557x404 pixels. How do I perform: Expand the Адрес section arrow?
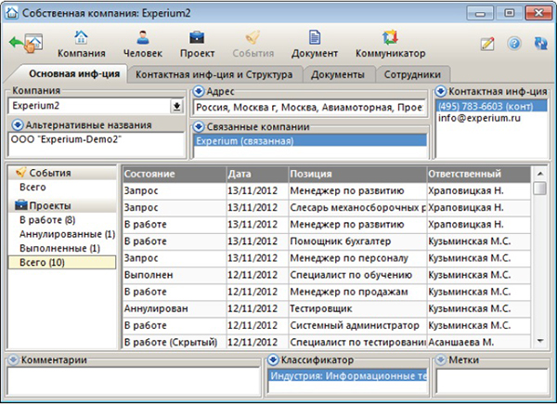(x=199, y=91)
